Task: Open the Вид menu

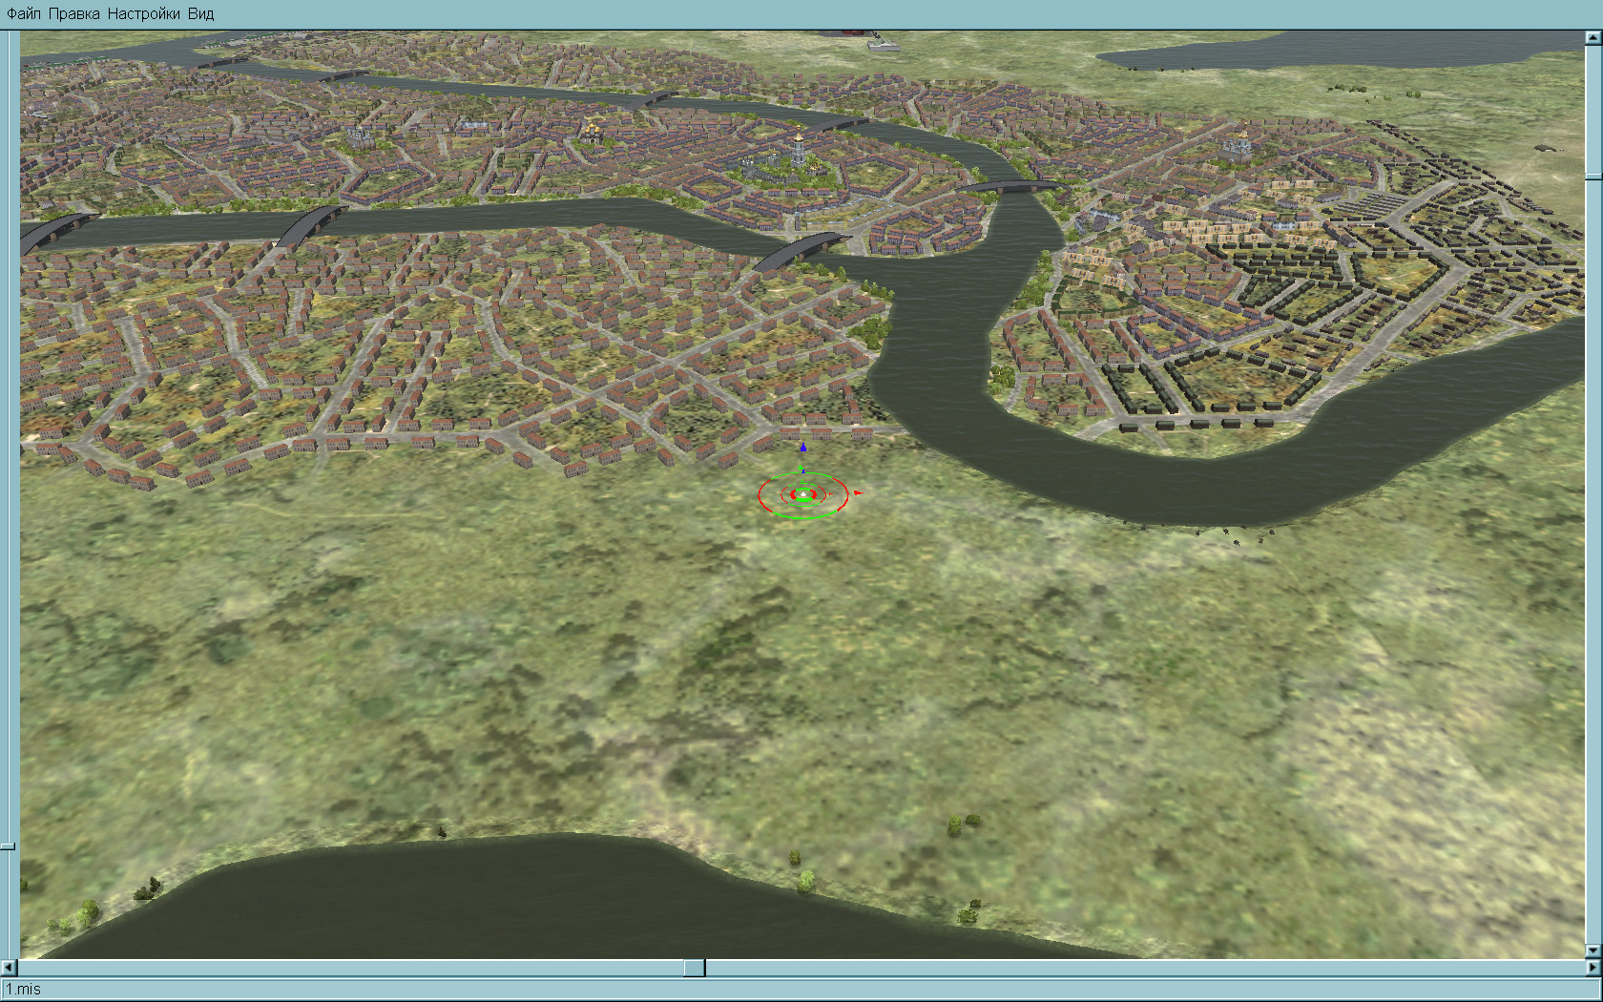Action: (200, 14)
